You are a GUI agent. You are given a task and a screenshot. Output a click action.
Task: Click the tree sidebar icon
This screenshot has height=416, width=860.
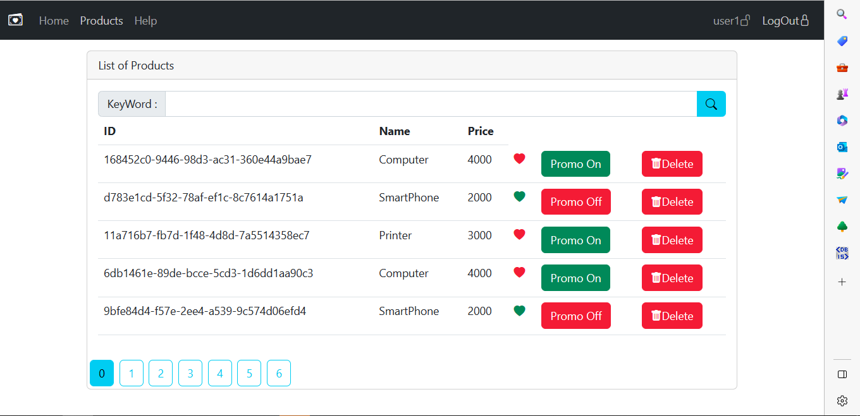point(842,226)
